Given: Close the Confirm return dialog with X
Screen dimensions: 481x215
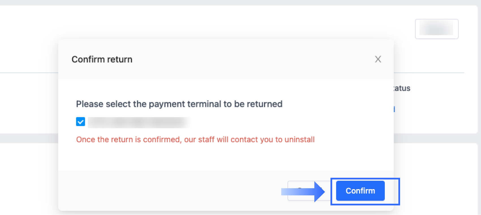Looking at the screenshot, I should pyautogui.click(x=378, y=59).
